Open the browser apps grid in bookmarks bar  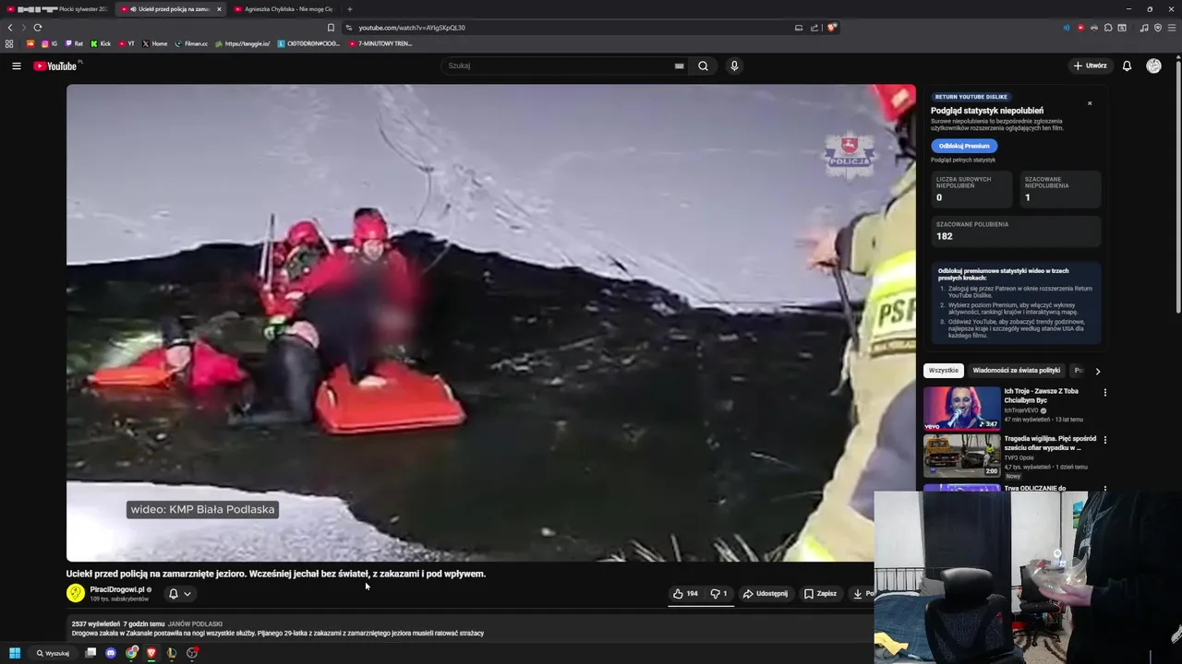pyautogui.click(x=9, y=43)
